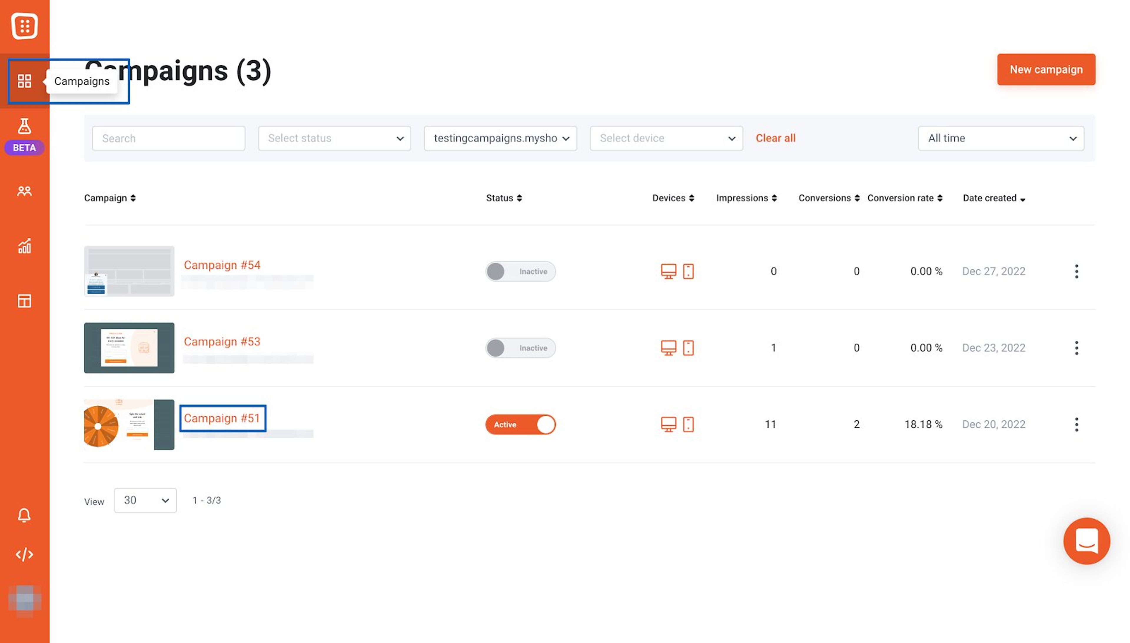1130x643 pixels.
Task: Click the Campaign #53 preview thumbnail
Action: 129,348
